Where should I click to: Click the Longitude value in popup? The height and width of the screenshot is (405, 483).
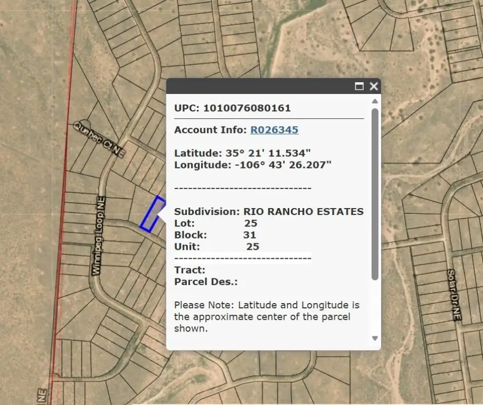(278, 165)
